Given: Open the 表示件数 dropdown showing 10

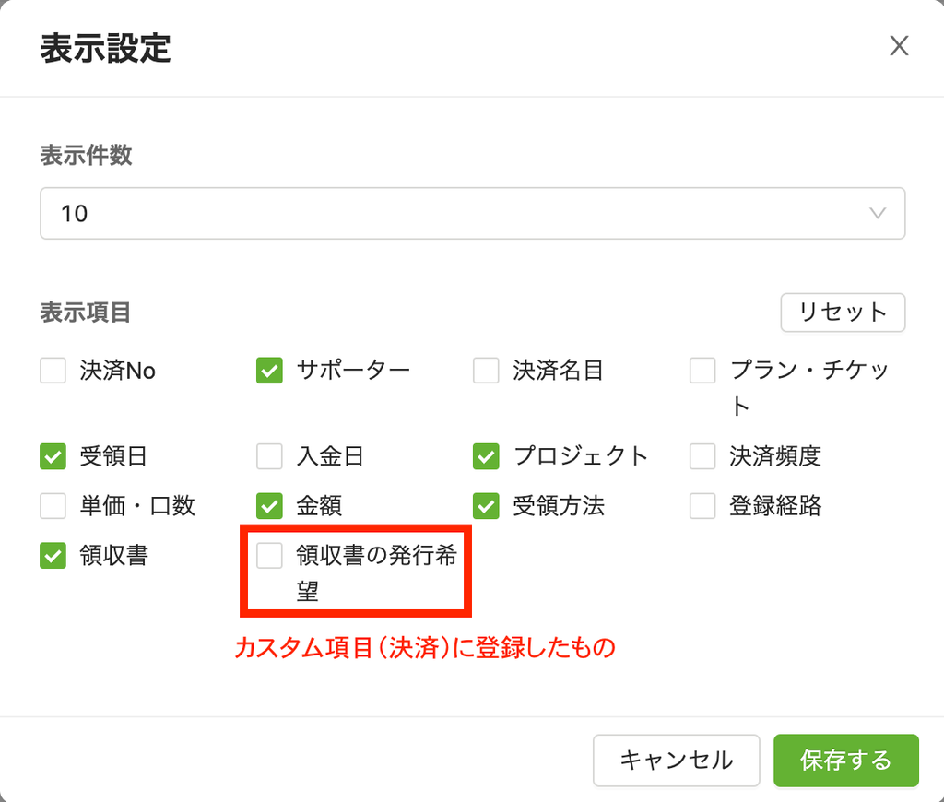Looking at the screenshot, I should tap(473, 213).
